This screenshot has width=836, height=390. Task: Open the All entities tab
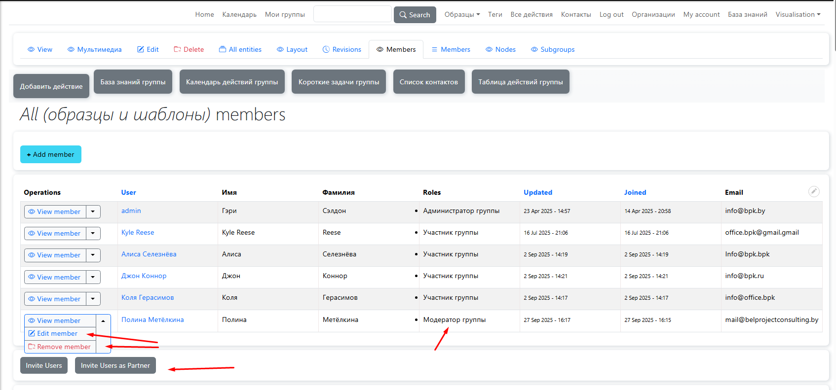coord(240,50)
